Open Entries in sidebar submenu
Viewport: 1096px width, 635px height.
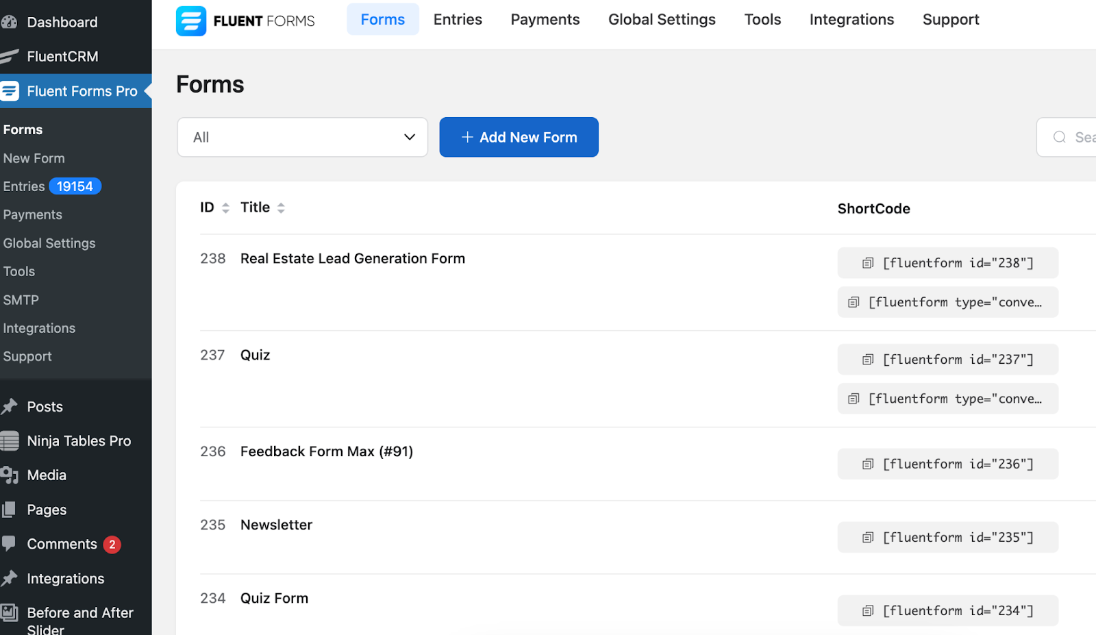tap(24, 186)
